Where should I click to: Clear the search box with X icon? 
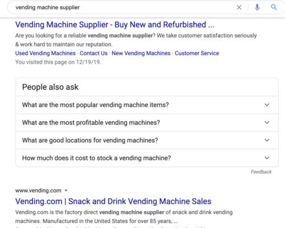[x=239, y=7]
